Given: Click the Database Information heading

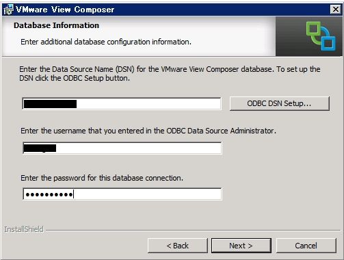Looking at the screenshot, I should click(x=56, y=25).
